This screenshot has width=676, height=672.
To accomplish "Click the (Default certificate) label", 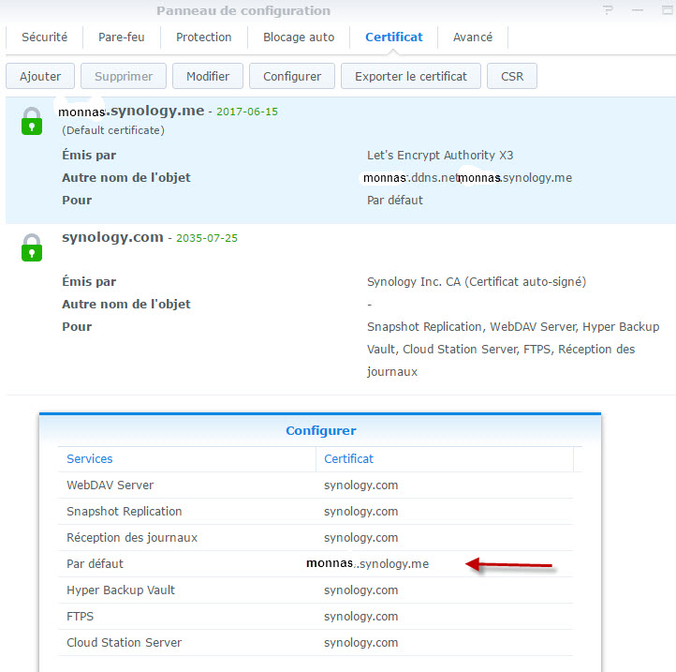I will pos(113,130).
